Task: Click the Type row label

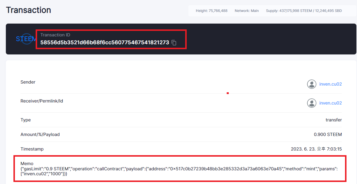Action: pos(25,120)
